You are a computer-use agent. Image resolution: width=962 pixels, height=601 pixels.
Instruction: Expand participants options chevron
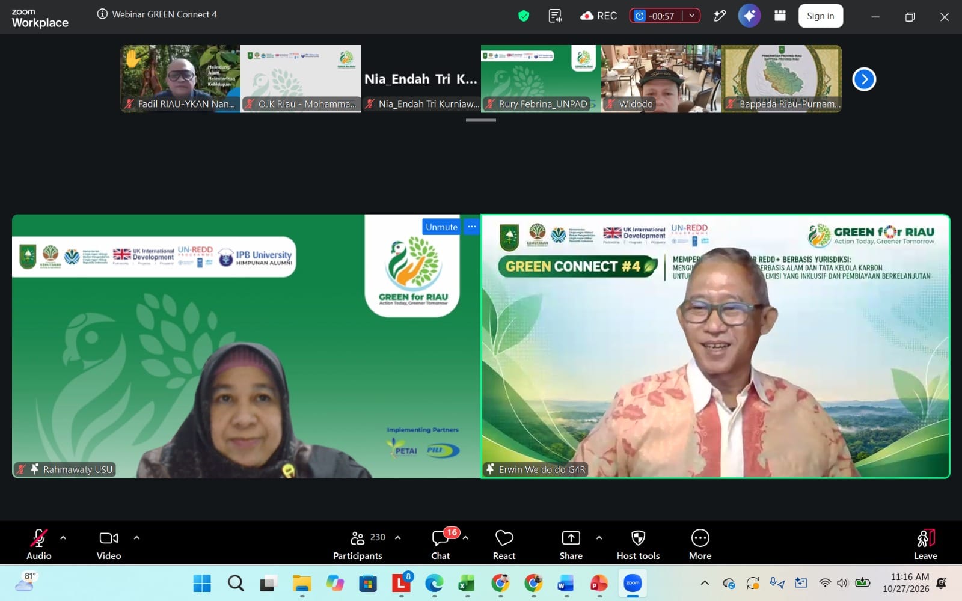click(397, 538)
